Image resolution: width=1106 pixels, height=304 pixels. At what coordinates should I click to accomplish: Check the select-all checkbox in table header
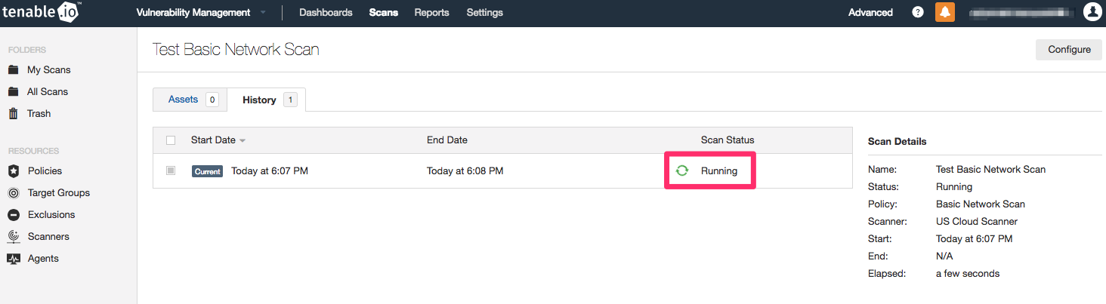(171, 140)
